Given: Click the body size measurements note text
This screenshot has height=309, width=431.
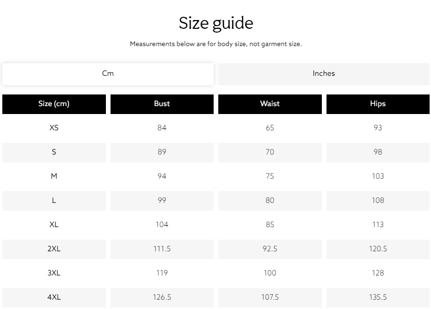Looking at the screenshot, I should click(216, 44).
